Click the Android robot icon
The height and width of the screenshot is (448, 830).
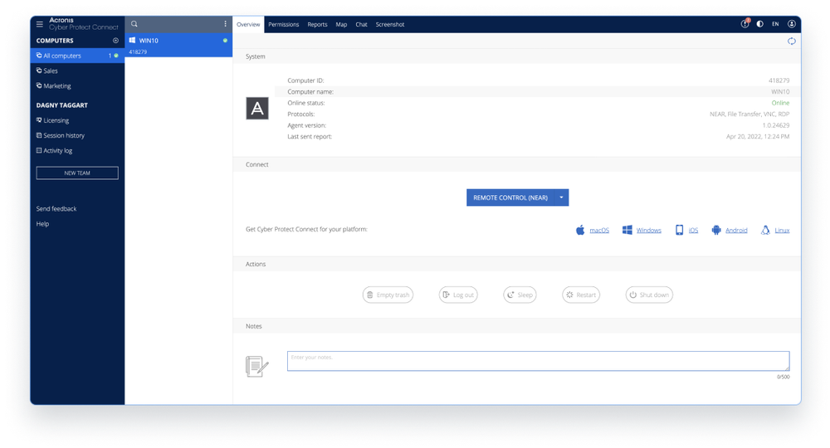click(716, 230)
